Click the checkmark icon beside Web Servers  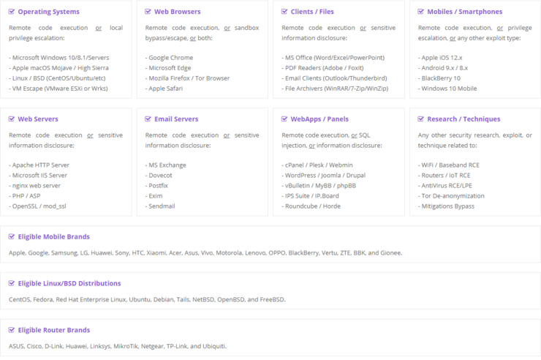12,119
